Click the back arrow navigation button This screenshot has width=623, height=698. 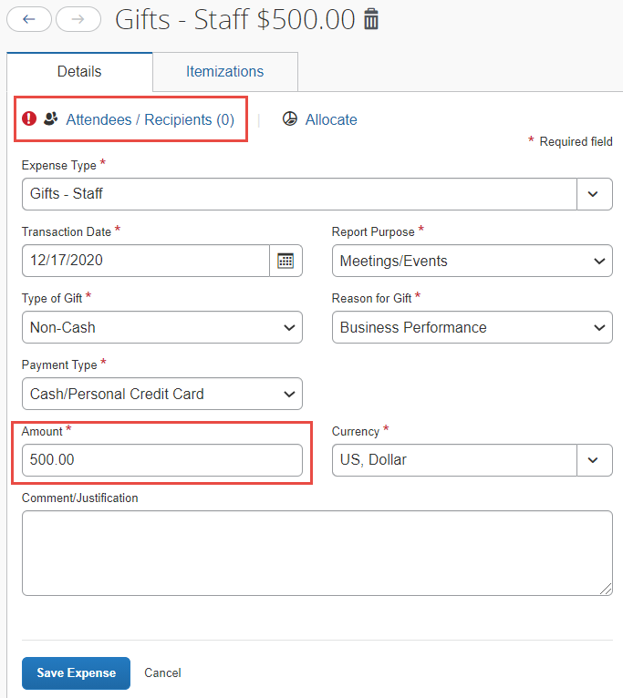click(x=29, y=19)
